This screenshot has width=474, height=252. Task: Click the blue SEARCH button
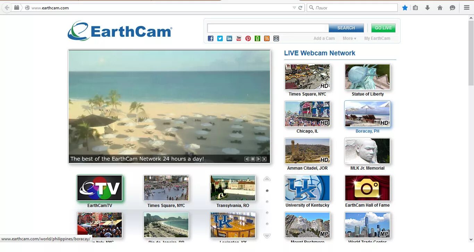[x=346, y=28]
